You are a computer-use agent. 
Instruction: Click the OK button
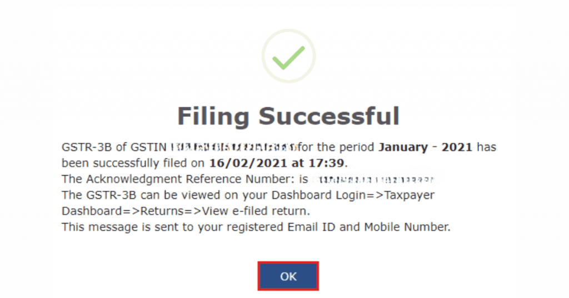(x=288, y=276)
